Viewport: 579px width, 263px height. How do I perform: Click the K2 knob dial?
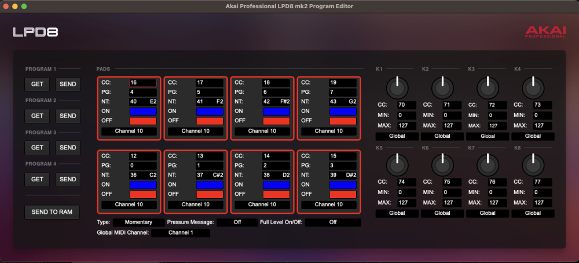click(442, 87)
